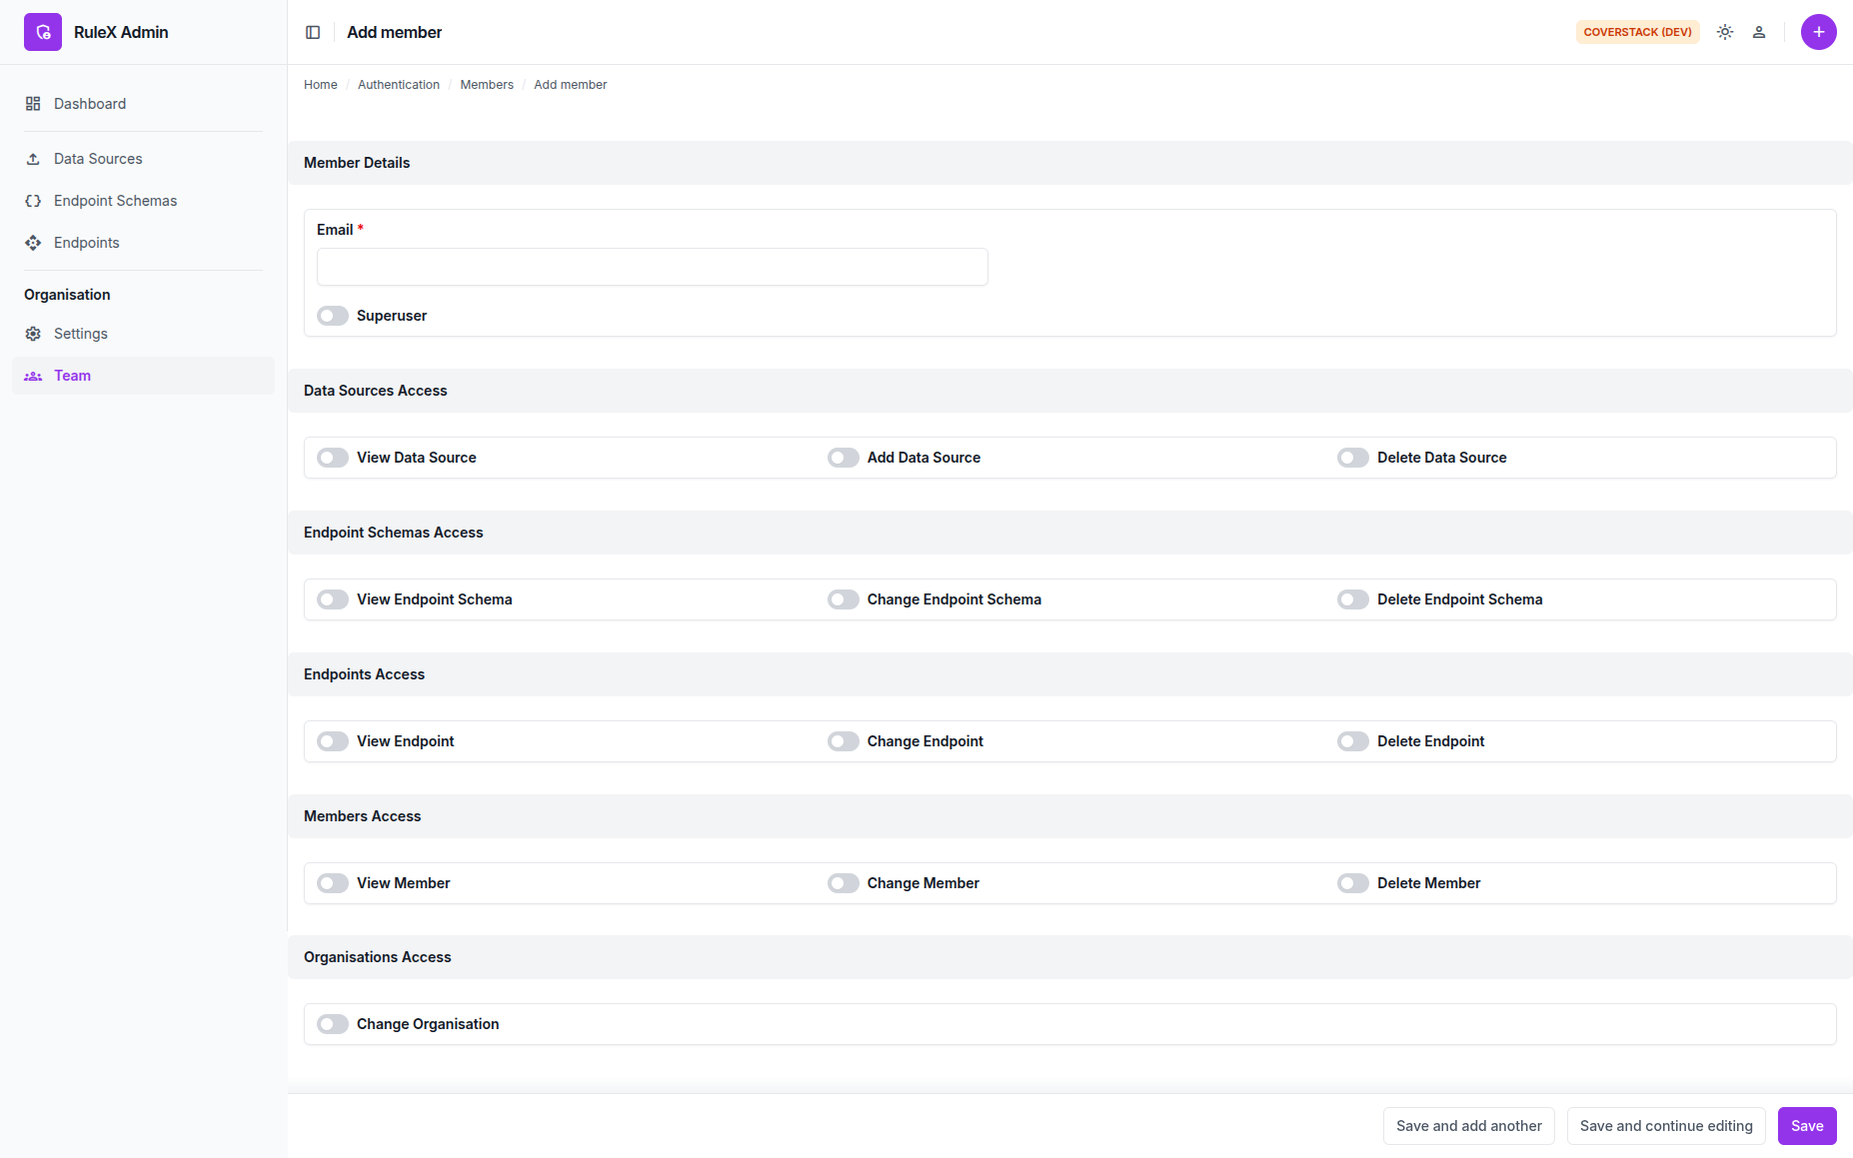Screen dimensions: 1853x1158
Task: Enable the Superuser toggle
Action: 333,316
